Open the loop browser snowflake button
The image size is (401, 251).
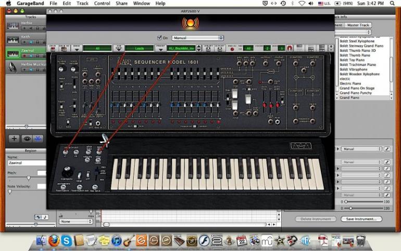38,139
